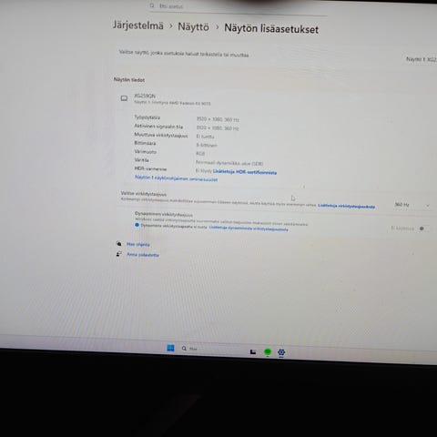
Task: Click the search magnifier icon in Settings
Action: pos(152,5)
